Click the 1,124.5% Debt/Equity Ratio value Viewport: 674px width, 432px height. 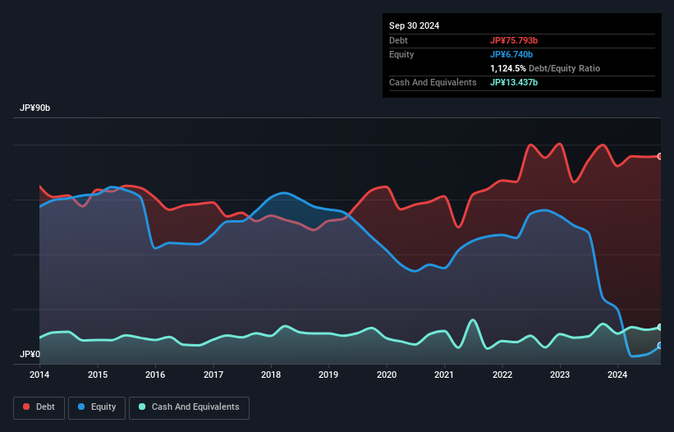[507, 68]
